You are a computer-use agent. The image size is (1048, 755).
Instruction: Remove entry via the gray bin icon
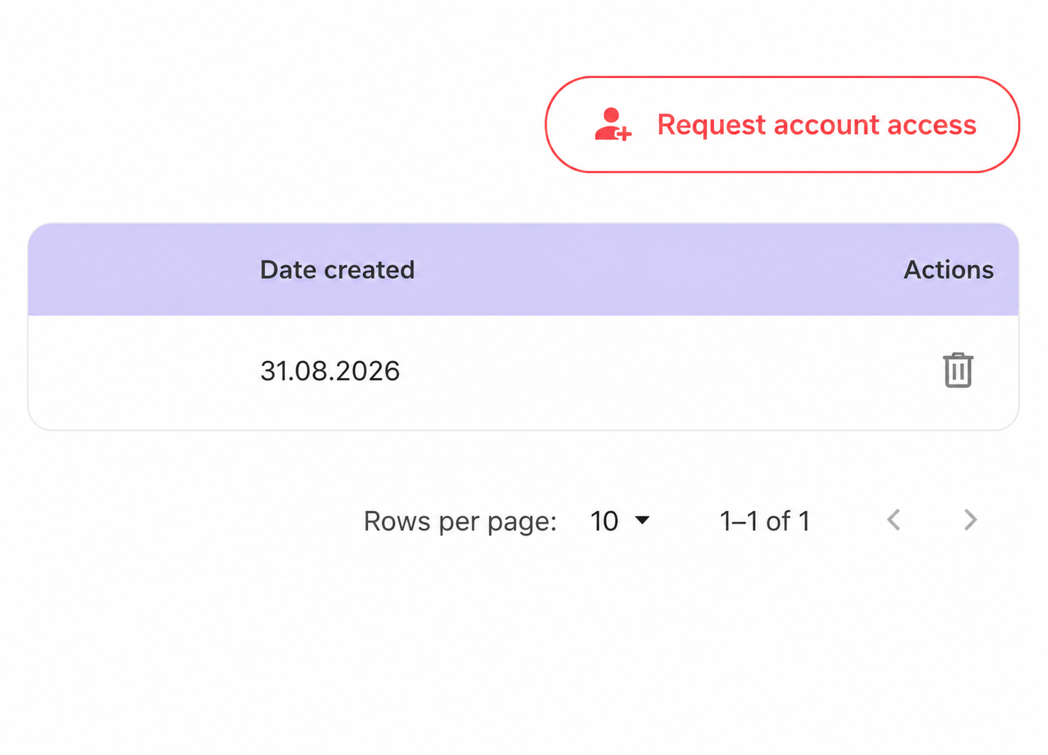[958, 370]
